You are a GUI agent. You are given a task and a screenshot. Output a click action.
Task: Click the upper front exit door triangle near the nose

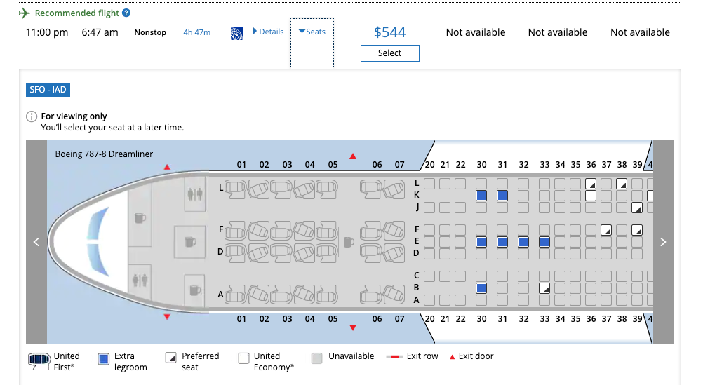pos(167,167)
